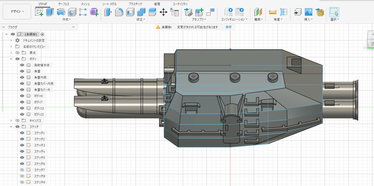This screenshot has height=186, width=374.
Task: Select the Revolve tool
Action: coord(61,12)
